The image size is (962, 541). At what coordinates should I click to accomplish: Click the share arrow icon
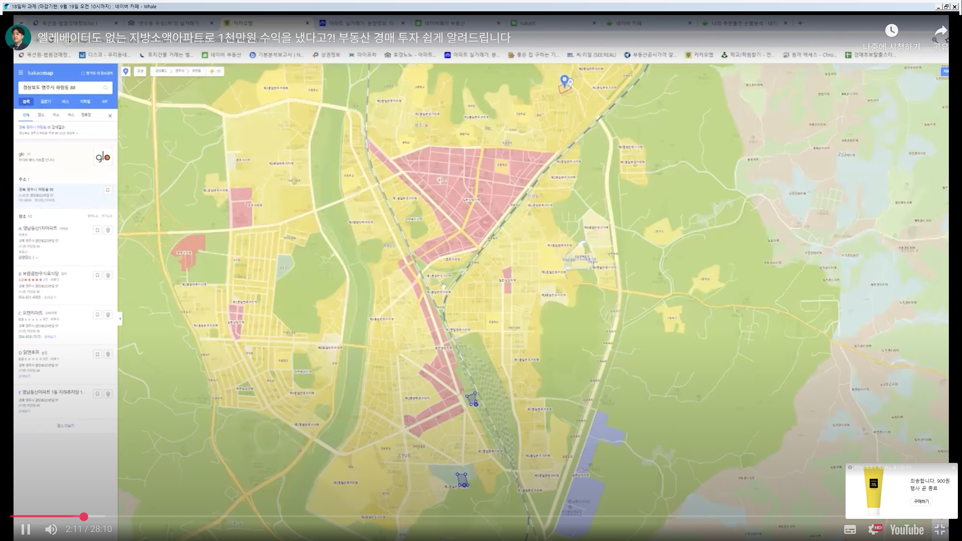click(941, 31)
